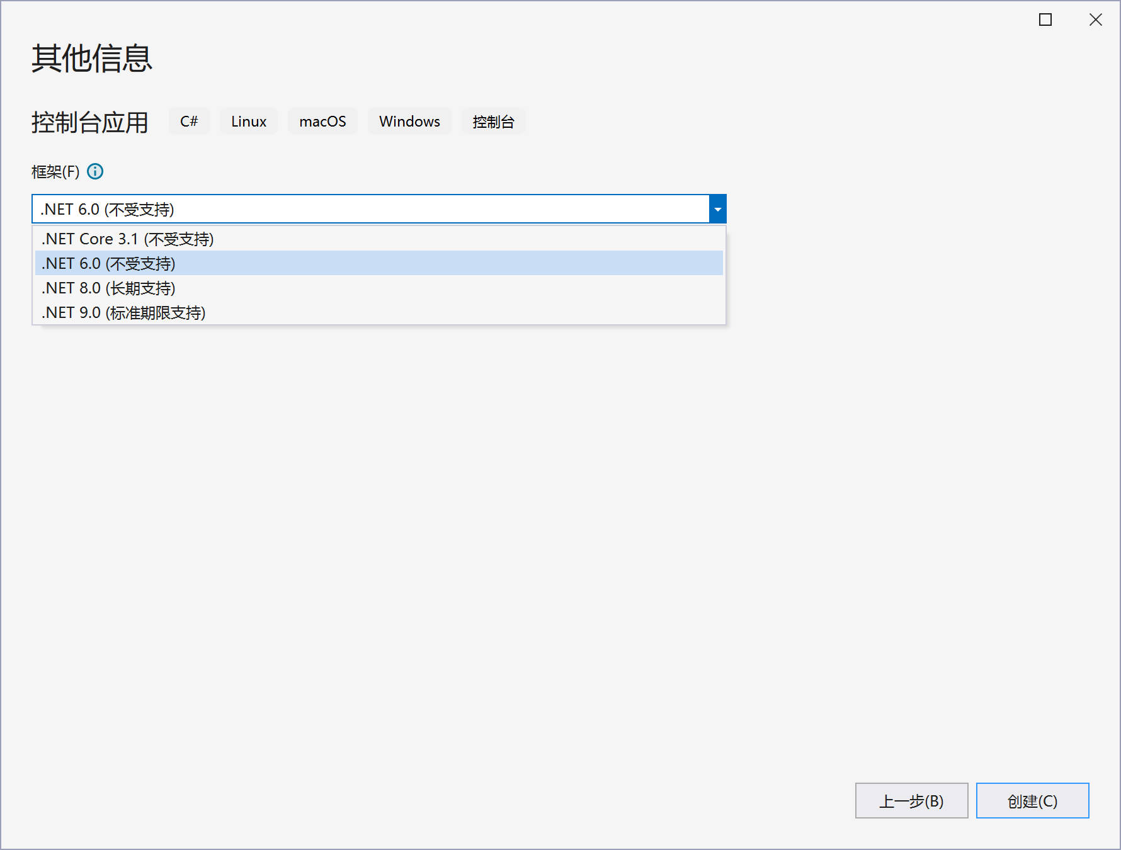This screenshot has height=850, width=1121.
Task: Click the 控制台 project type tag
Action: pos(493,122)
